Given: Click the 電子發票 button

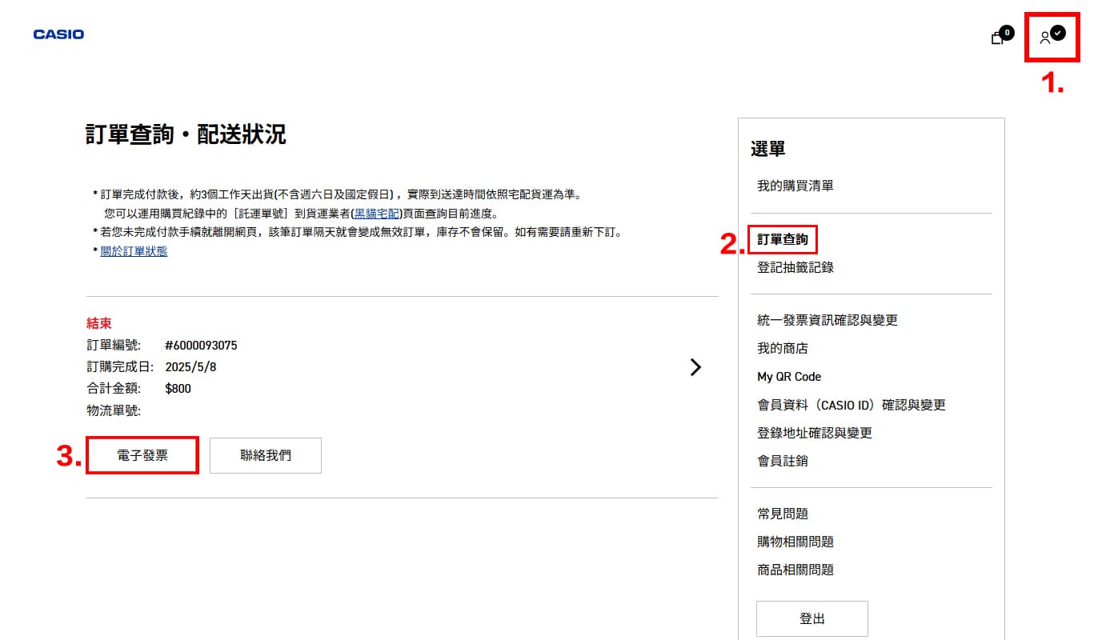Looking at the screenshot, I should (x=142, y=455).
